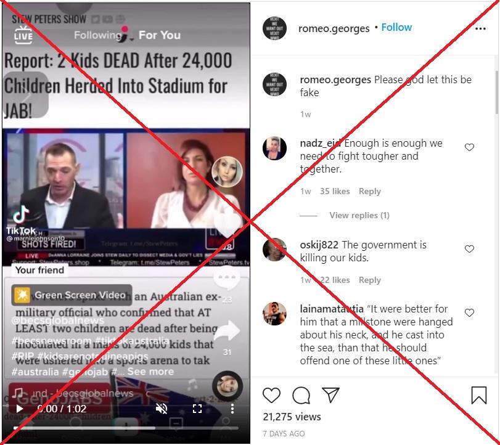Like nadz_eid's comment
The height and width of the screenshot is (445, 500).
469,147
